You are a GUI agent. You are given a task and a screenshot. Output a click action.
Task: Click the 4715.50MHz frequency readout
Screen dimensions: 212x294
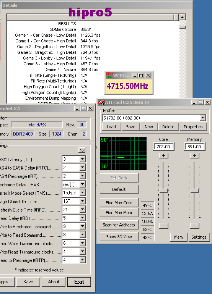pos(127,86)
